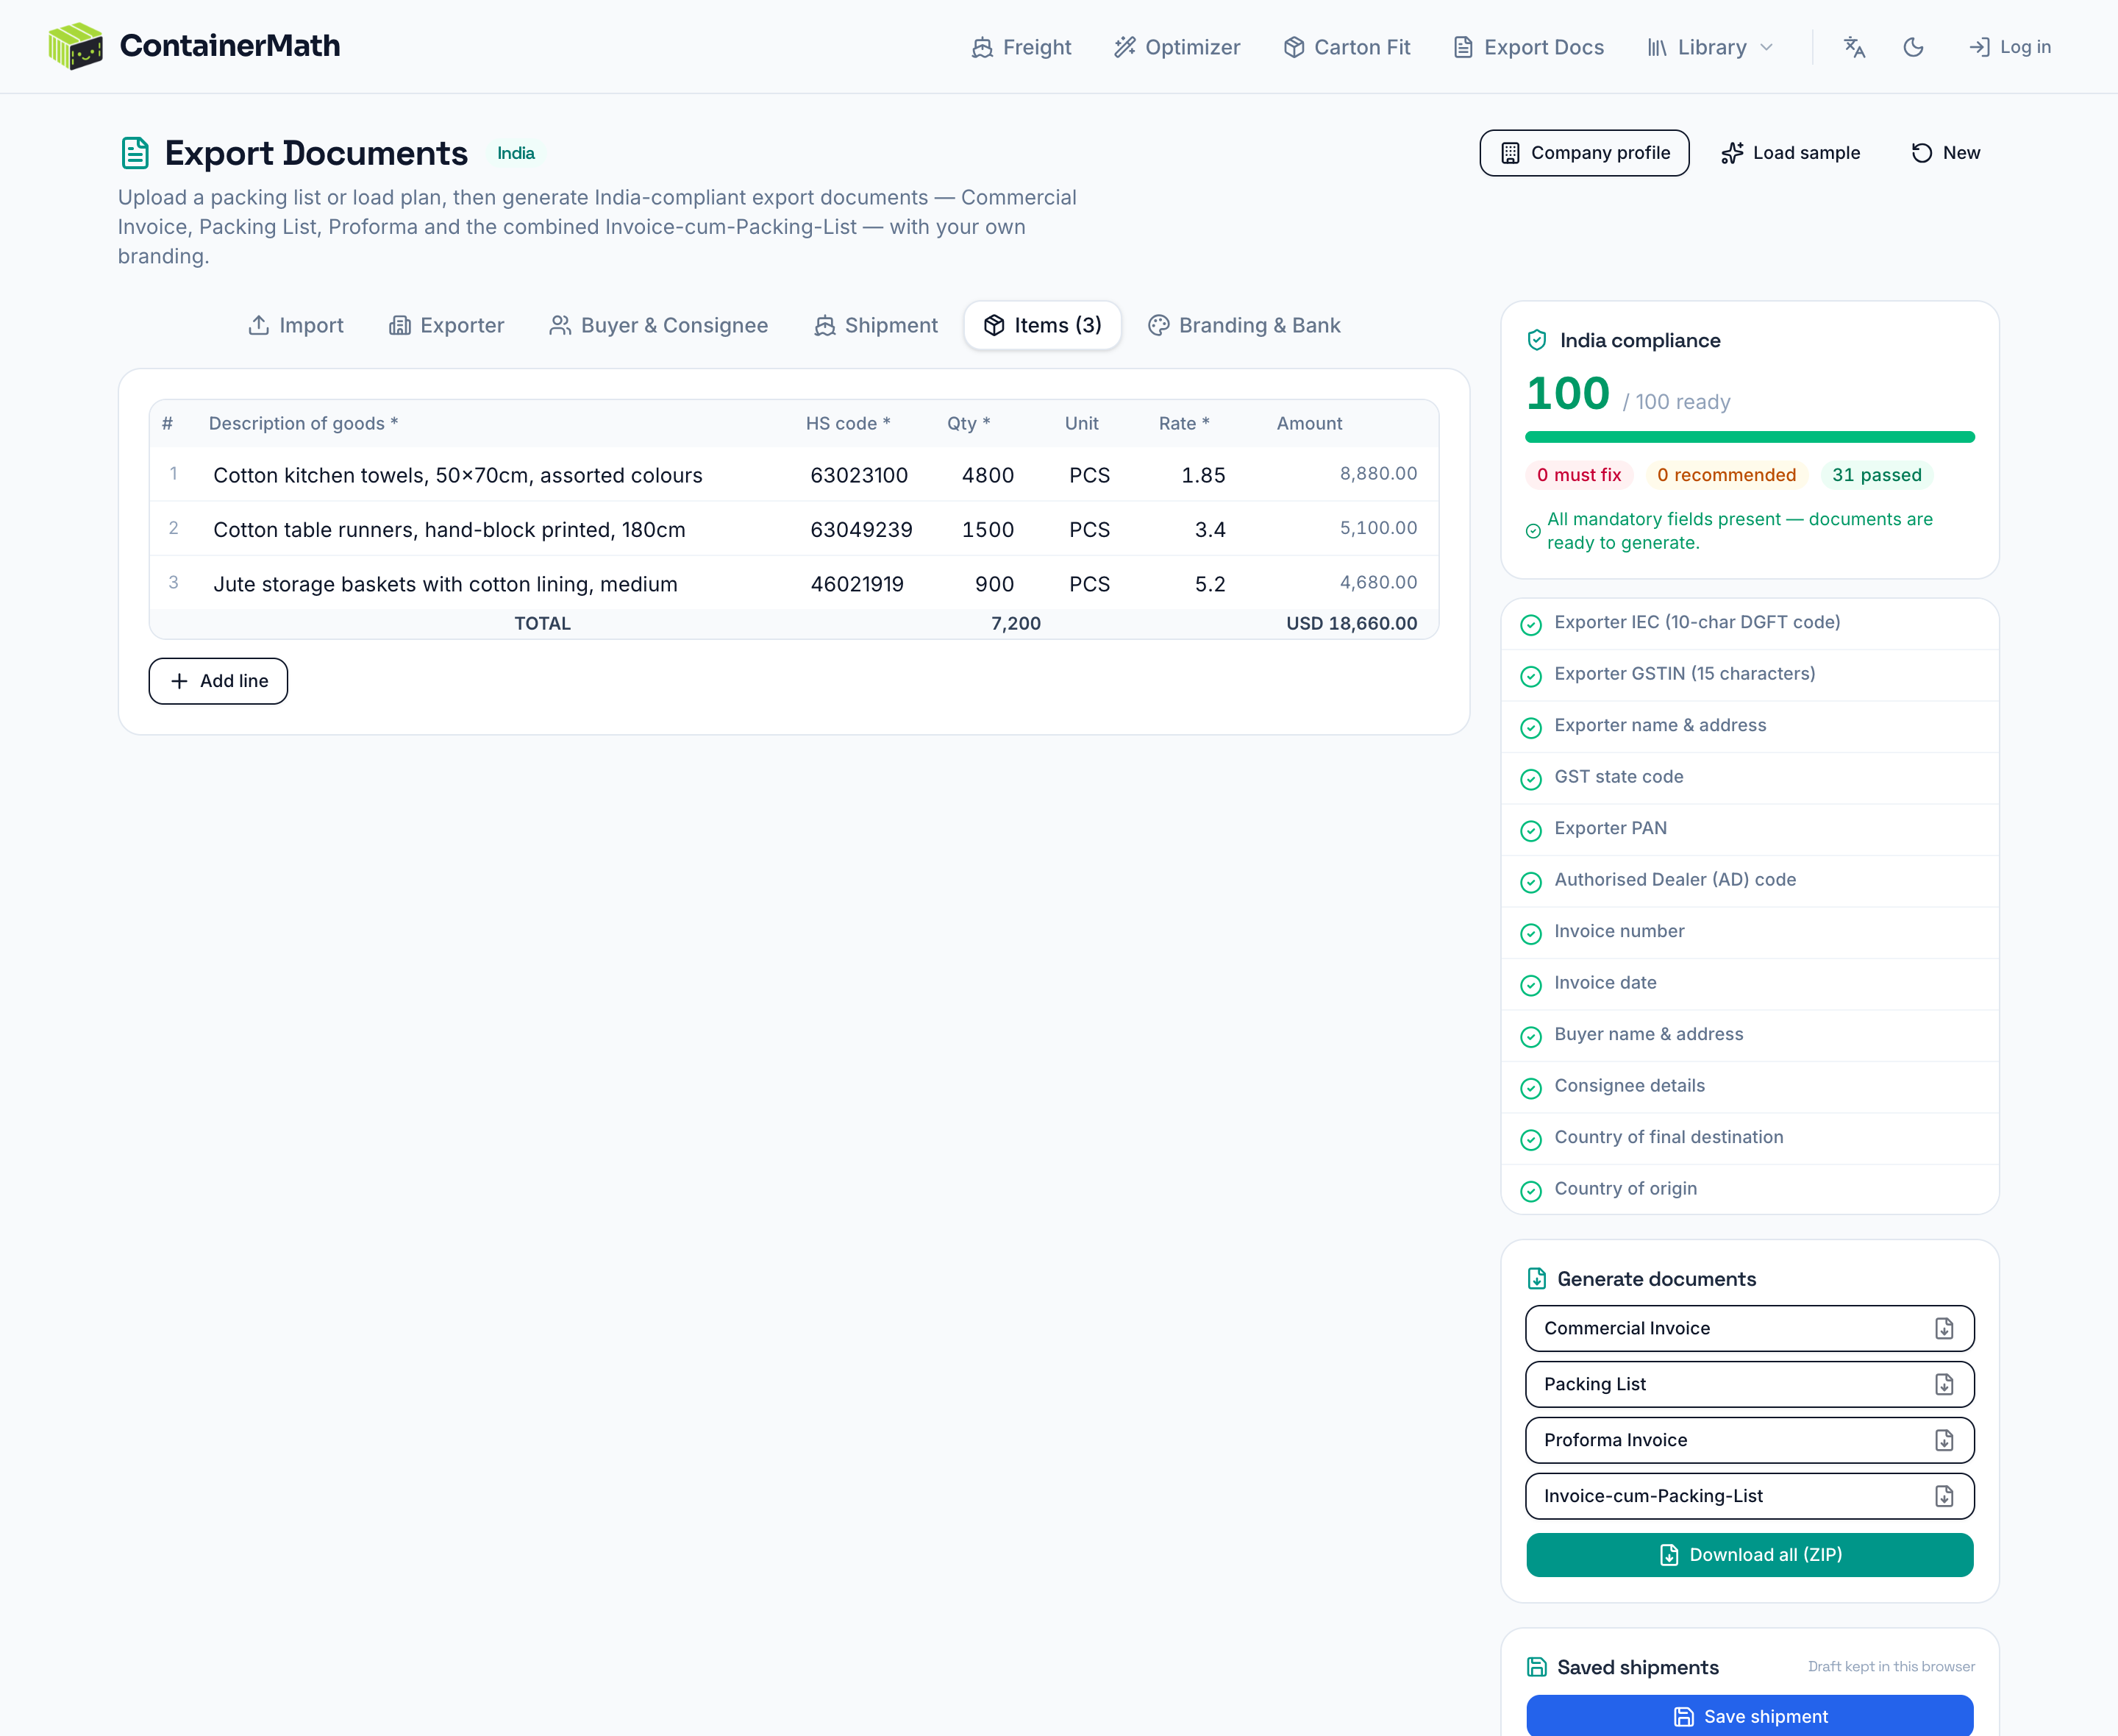
Task: Click check icon beside Consignee details
Action: click(1531, 1089)
